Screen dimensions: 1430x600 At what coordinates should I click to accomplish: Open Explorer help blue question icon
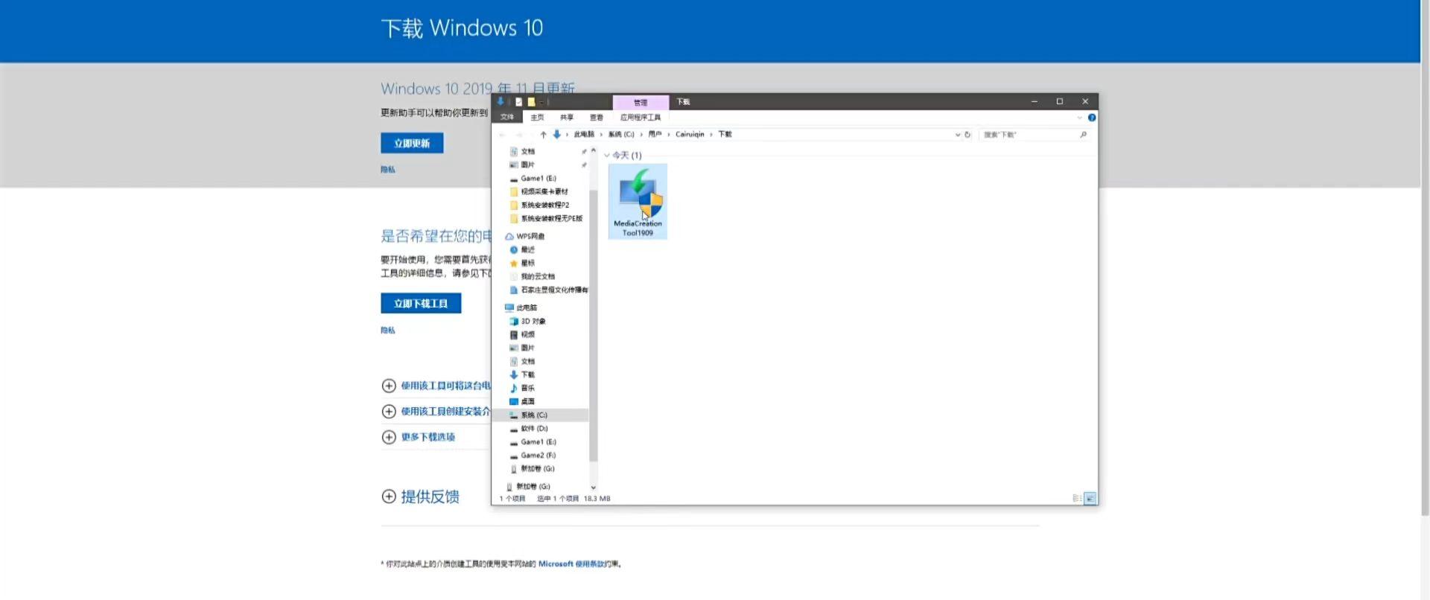pos(1092,118)
